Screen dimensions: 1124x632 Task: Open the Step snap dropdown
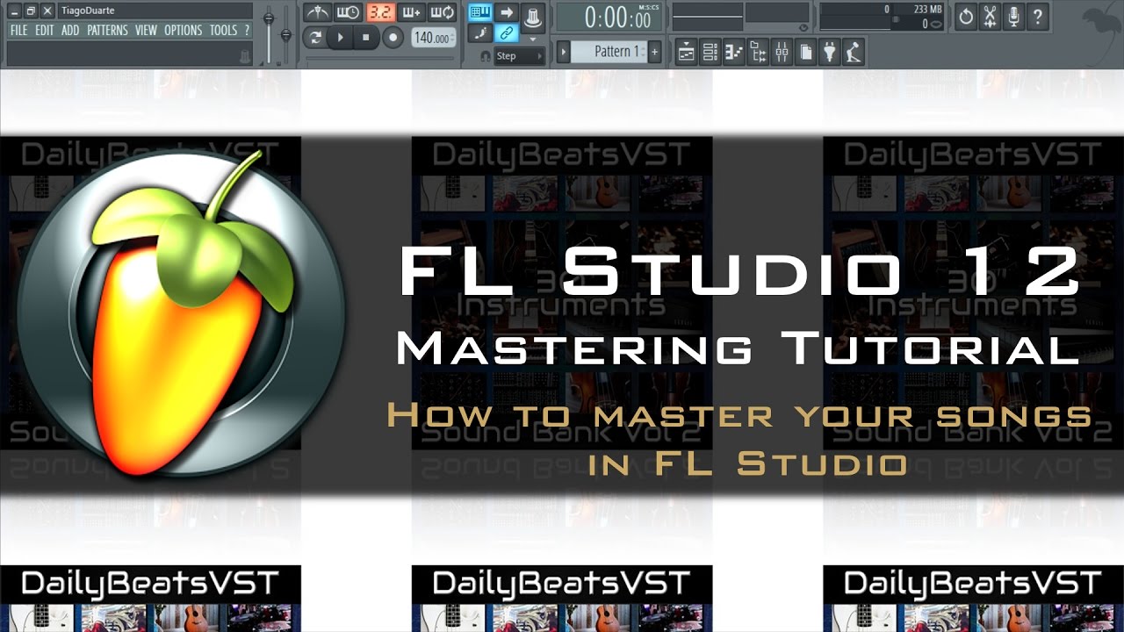point(520,56)
